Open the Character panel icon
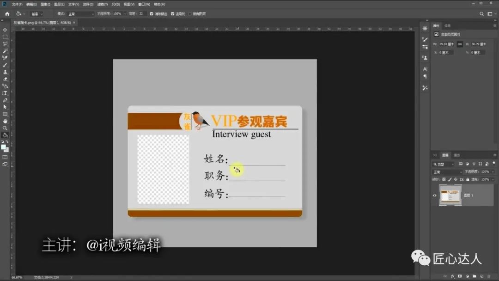Image resolution: width=499 pixels, height=281 pixels. tap(425, 69)
